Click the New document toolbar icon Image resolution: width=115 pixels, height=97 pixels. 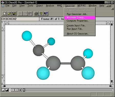pyautogui.click(x=4, y=14)
